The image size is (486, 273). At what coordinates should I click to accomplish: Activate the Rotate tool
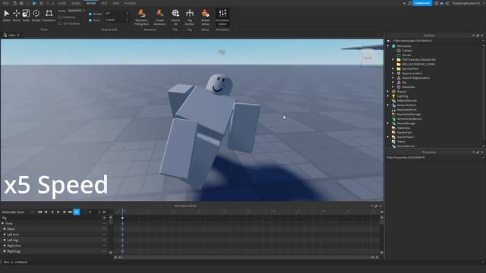click(x=36, y=16)
